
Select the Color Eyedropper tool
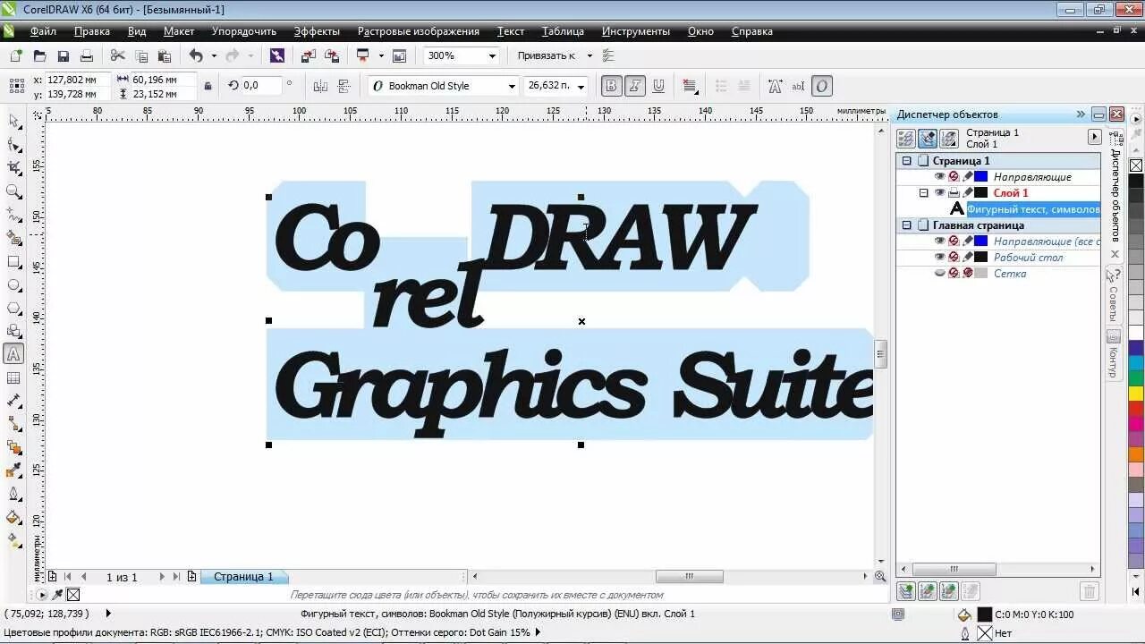coord(13,470)
